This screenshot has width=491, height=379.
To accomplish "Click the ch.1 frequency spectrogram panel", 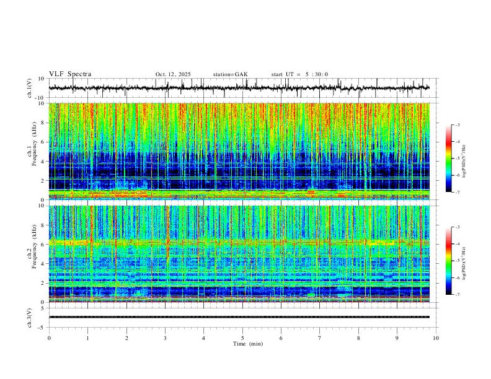I will (x=239, y=151).
